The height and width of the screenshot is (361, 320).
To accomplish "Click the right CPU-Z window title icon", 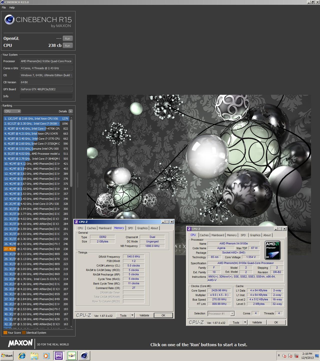I will [189, 229].
